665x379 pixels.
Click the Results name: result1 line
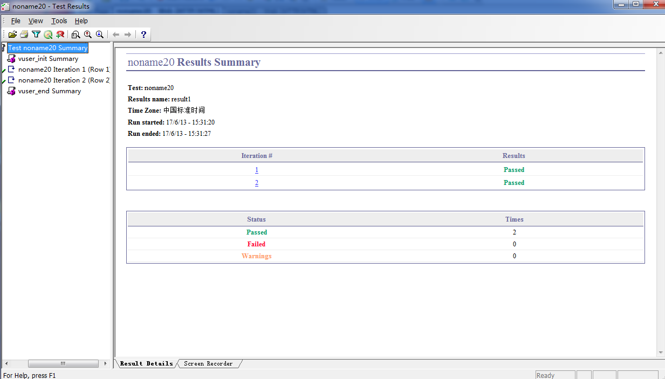(160, 99)
